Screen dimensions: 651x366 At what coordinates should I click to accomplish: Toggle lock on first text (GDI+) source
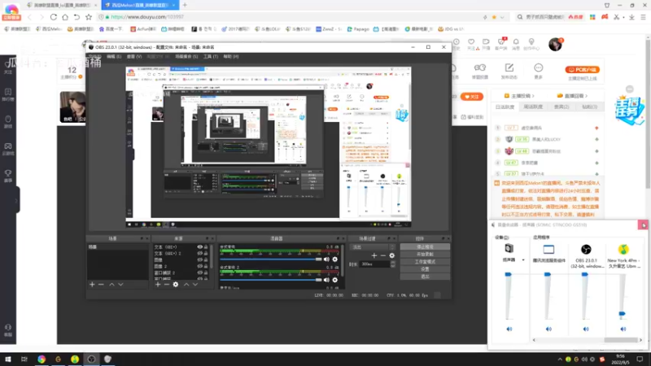[x=206, y=247]
